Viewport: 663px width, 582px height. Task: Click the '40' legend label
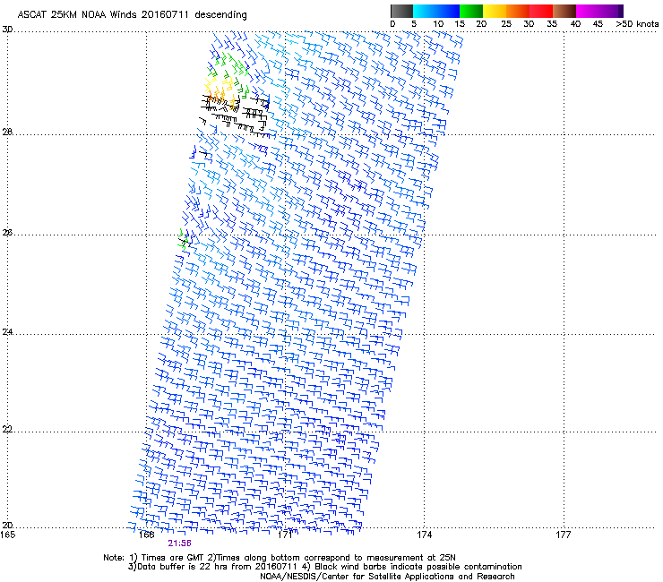pyautogui.click(x=575, y=24)
